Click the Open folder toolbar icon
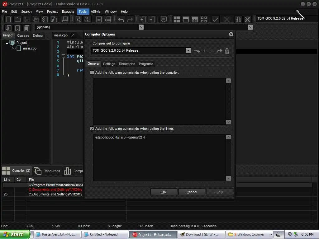The height and width of the screenshot is (239, 319). (x=17, y=20)
